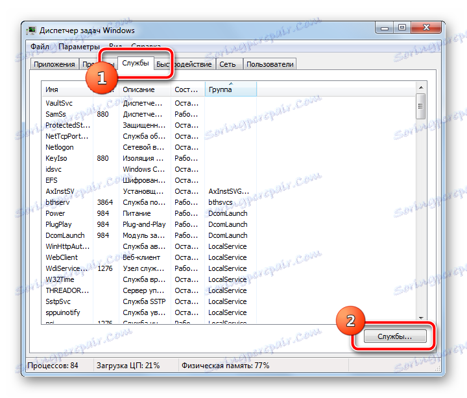The height and width of the screenshot is (398, 467).
Task: Sort by the Сост... column header
Action: pyautogui.click(x=187, y=89)
